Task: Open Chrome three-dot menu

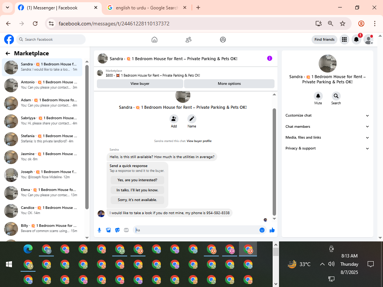Action: [375, 24]
